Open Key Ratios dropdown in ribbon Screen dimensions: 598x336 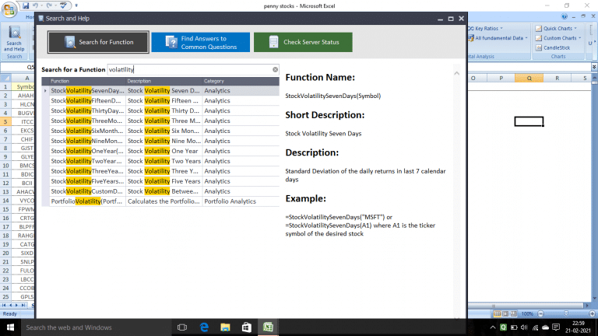[x=486, y=28]
